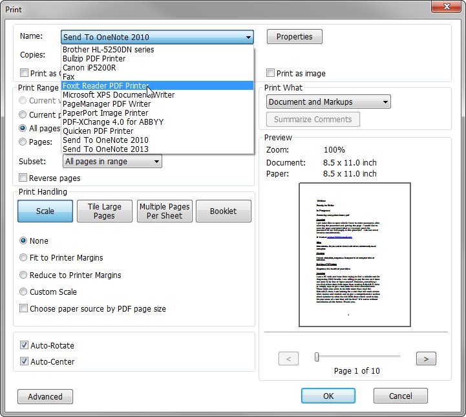466x417 pixels.
Task: Go to previous preview page
Action: click(288, 359)
